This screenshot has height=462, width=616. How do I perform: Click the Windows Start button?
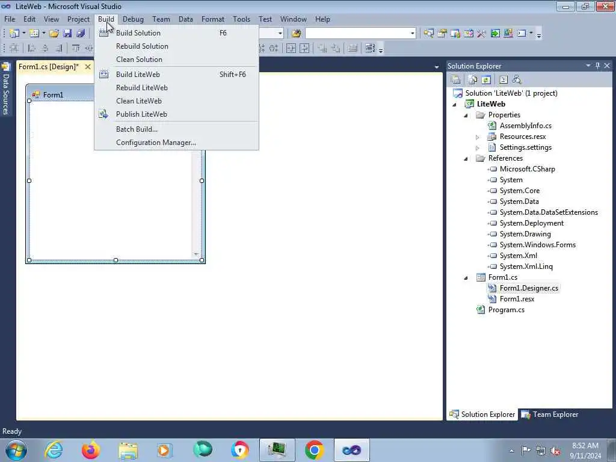(16, 450)
